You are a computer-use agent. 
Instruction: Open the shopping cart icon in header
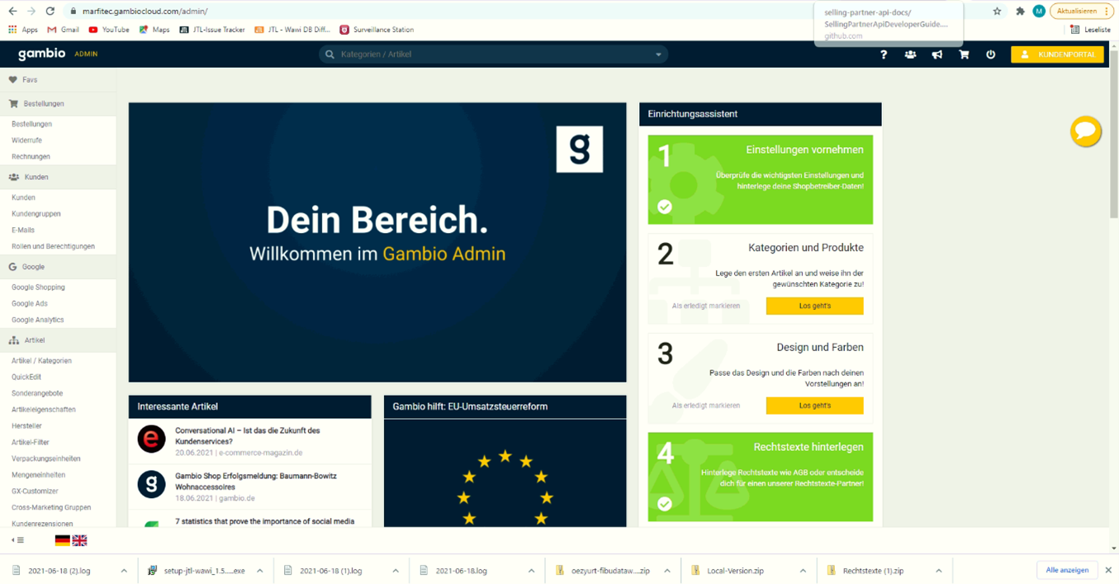tap(964, 55)
